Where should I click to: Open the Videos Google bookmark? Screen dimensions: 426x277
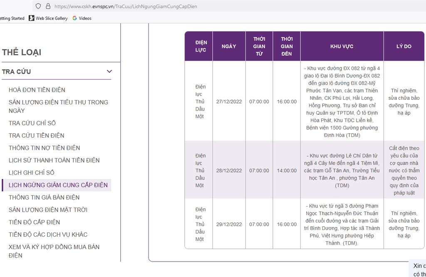tap(82, 18)
